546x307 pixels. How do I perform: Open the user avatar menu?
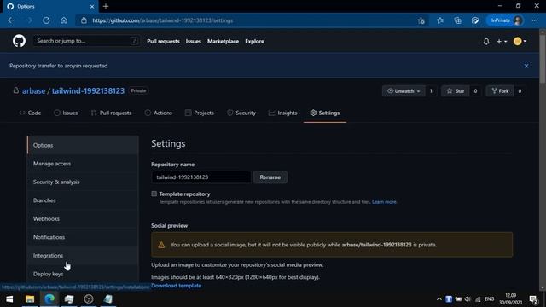520,42
